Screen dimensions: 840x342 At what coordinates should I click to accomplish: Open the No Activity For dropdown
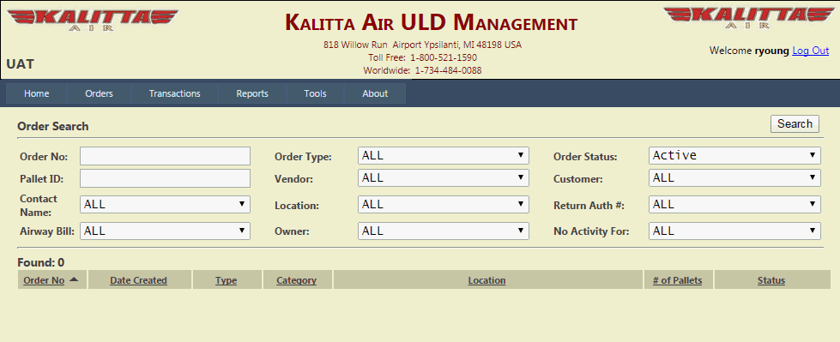tap(734, 231)
